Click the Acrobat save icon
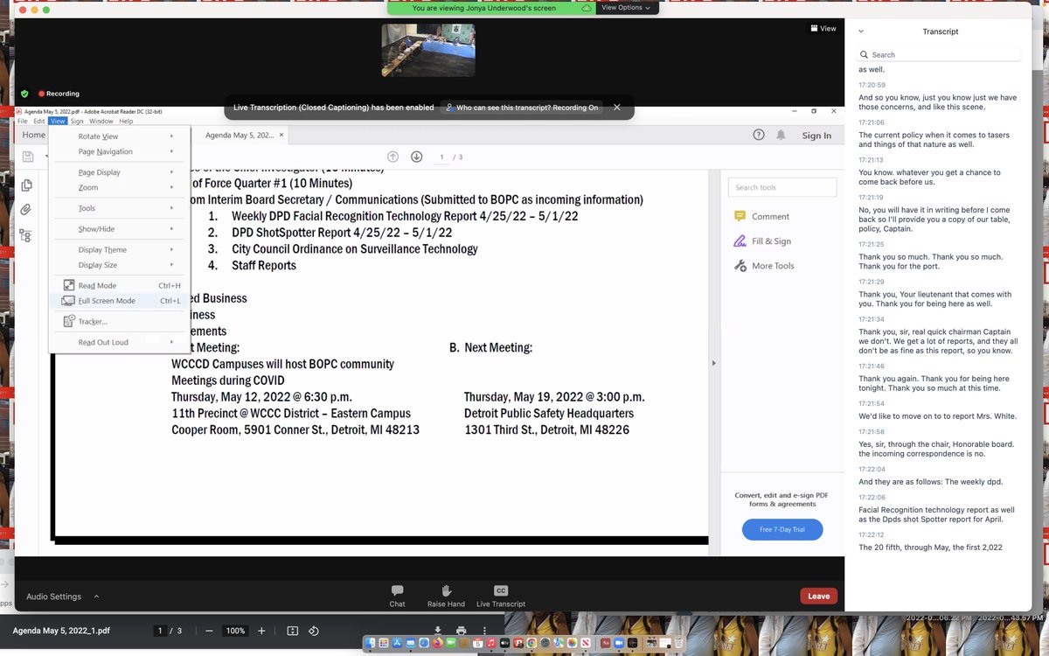This screenshot has width=1049, height=656. click(x=28, y=157)
